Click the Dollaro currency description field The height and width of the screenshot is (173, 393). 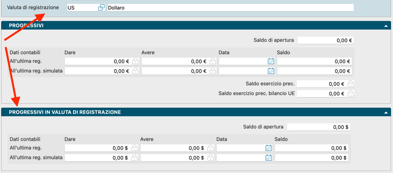(x=230, y=8)
